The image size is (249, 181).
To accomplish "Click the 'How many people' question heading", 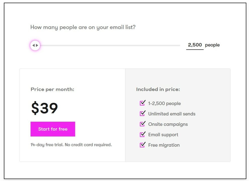I will click(x=83, y=27).
